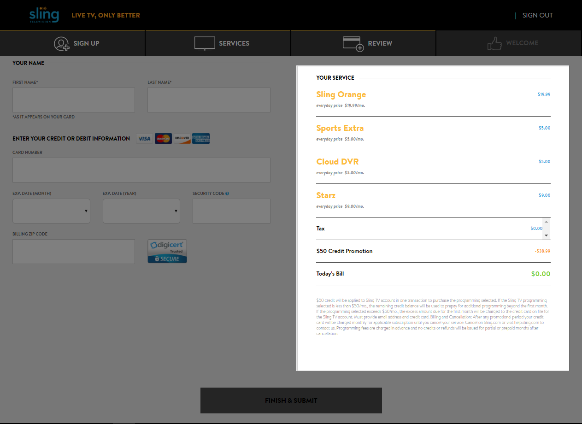Click the Live TV, Only Better tagline
582x424 pixels.
click(x=106, y=15)
